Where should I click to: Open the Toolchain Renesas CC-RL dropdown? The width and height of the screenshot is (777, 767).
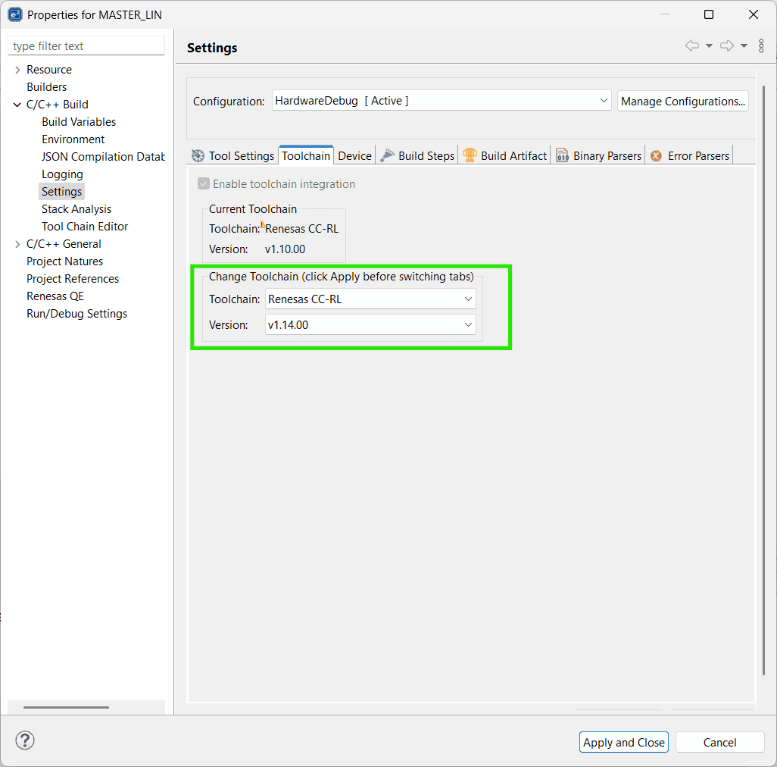pyautogui.click(x=370, y=299)
